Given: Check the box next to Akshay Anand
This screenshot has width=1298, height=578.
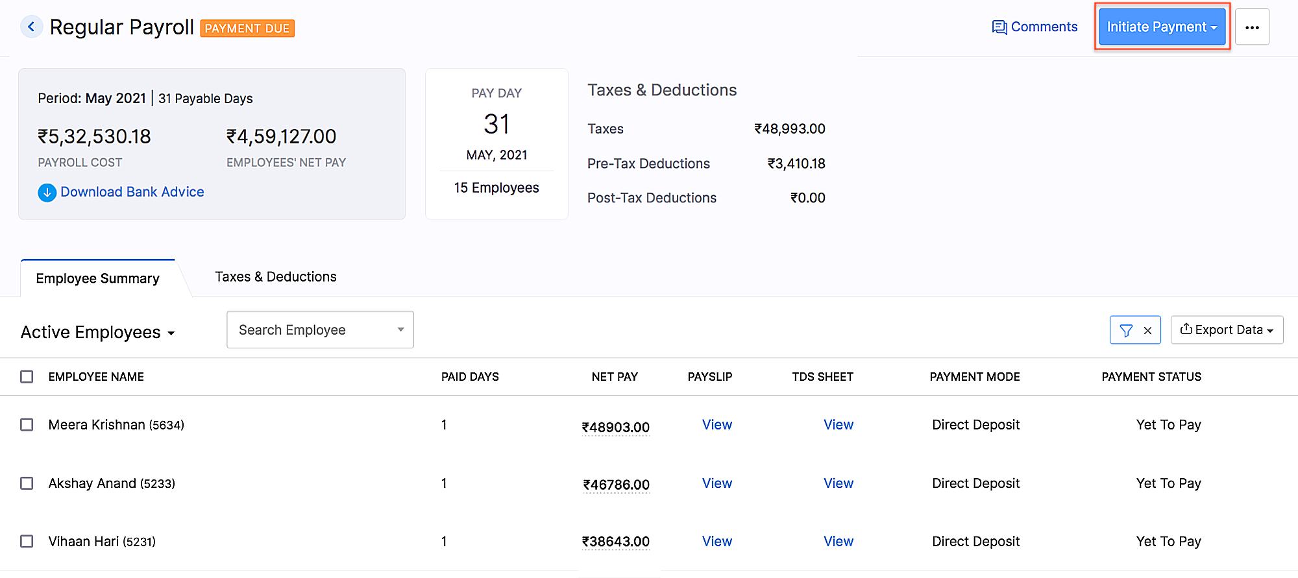Looking at the screenshot, I should point(27,483).
